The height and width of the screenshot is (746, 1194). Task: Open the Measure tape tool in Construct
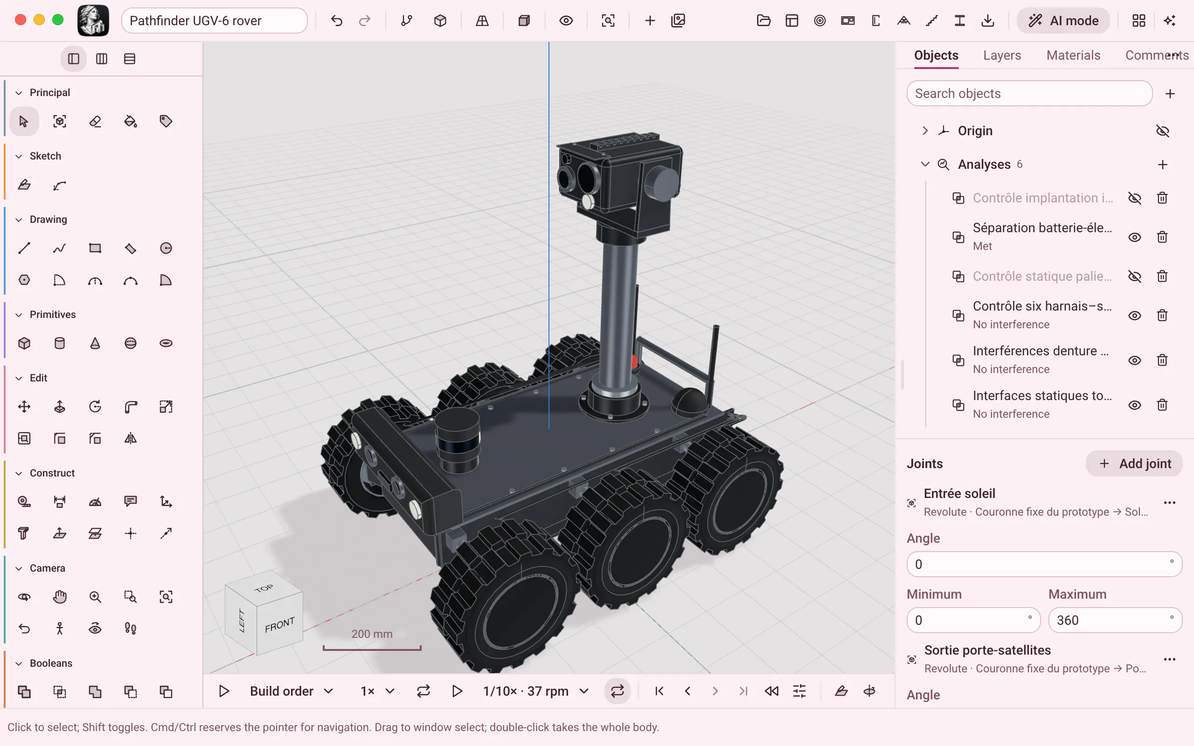tap(24, 502)
